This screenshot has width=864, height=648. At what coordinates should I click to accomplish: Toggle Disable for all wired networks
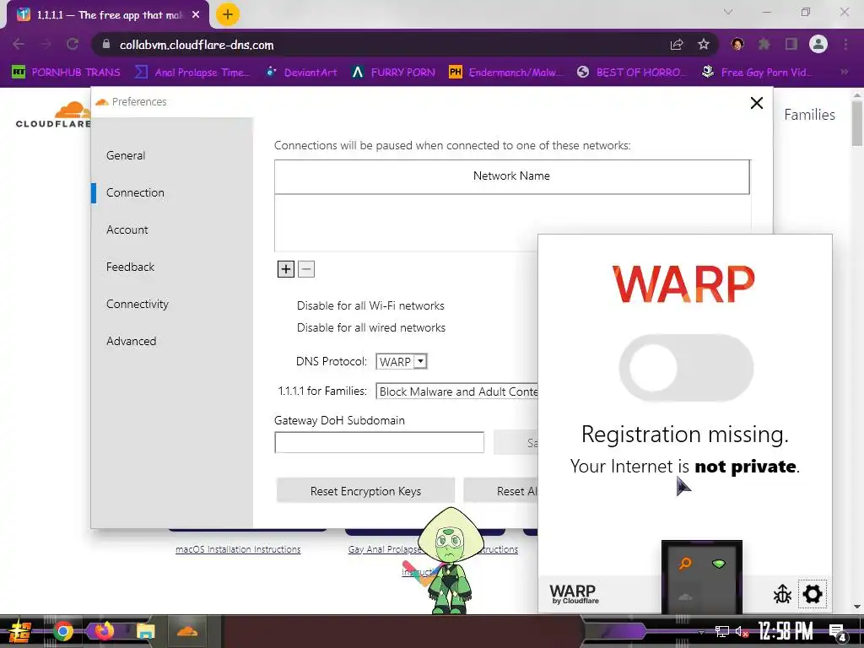371,328
